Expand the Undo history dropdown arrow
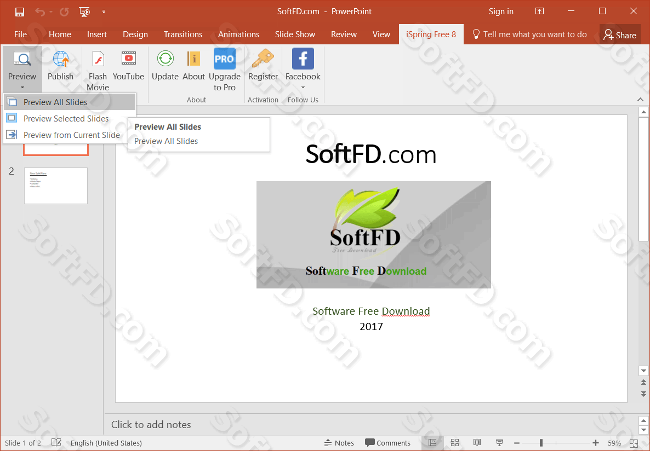The height and width of the screenshot is (451, 650). coord(50,12)
